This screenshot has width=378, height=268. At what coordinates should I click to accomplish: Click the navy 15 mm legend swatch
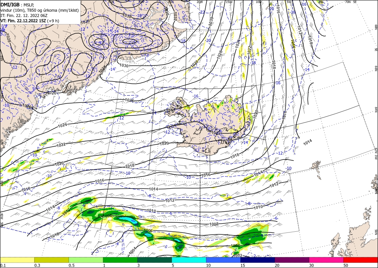258,260
